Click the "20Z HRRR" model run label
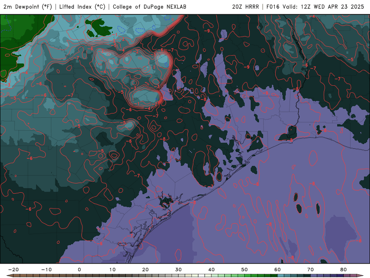Viewport: 370px width, 278px height. (x=246, y=7)
